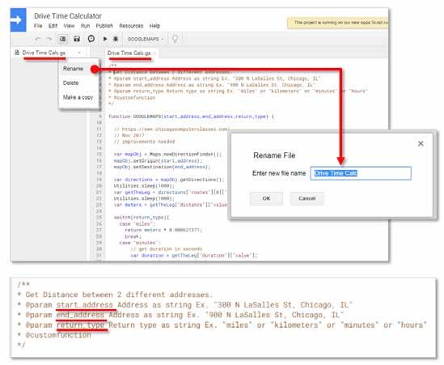444x365 pixels.
Task: Open current project's triggers clock icon
Action: pos(91,39)
